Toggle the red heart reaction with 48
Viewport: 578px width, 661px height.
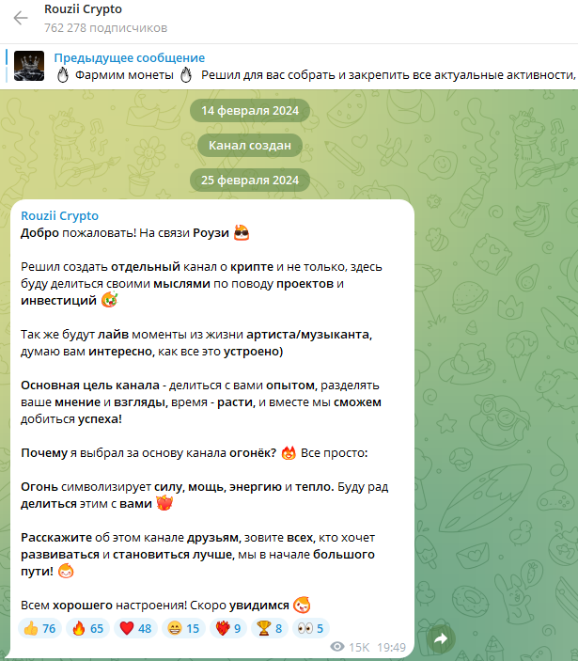(135, 628)
